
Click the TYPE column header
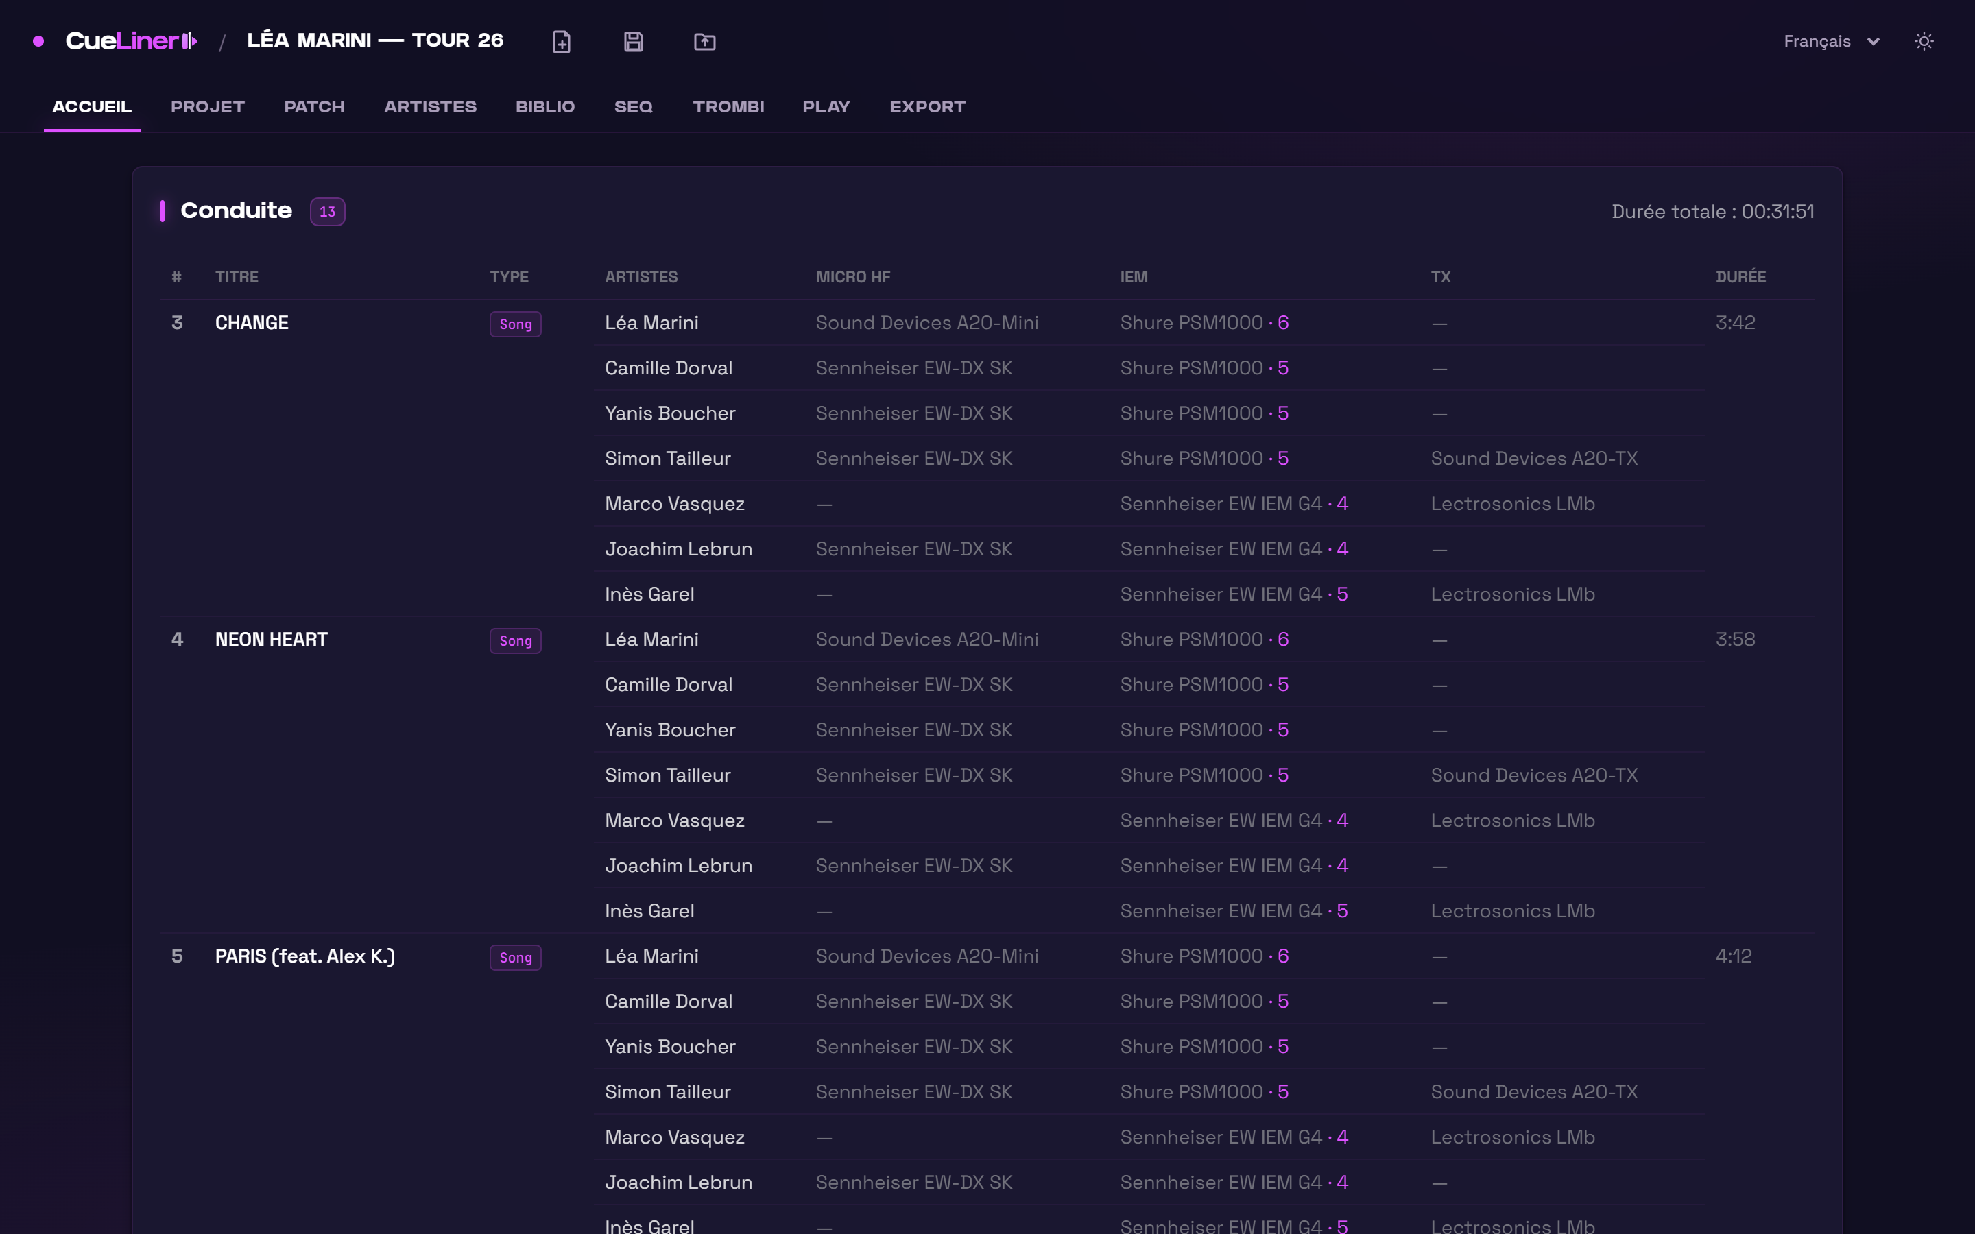coord(510,277)
